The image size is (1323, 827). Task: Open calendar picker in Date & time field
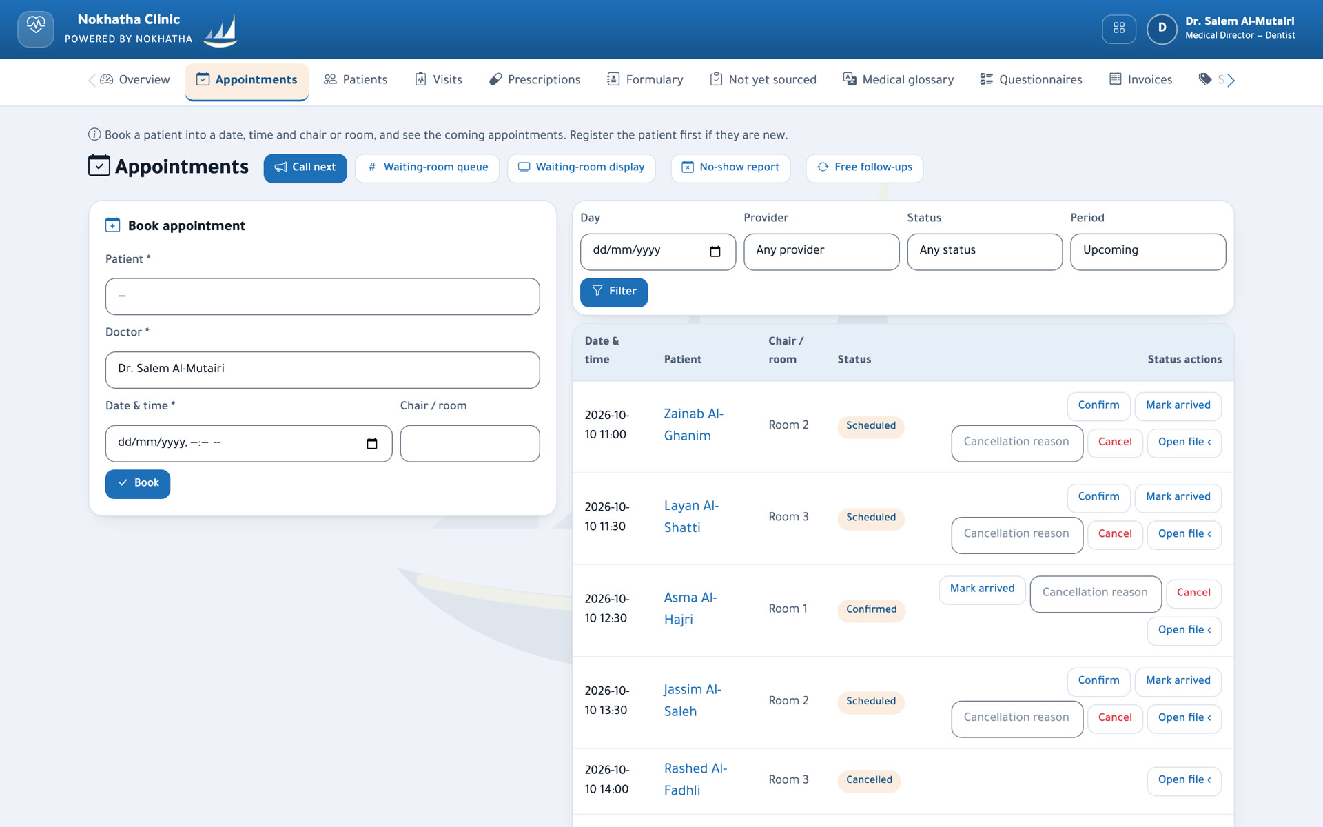pos(372,443)
